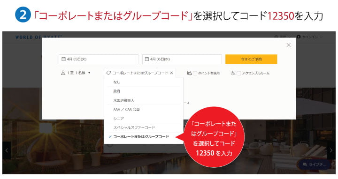This screenshot has height=179, width=338.
Task: Open the コーポレートまたはグループコード rate dropdown
Action: (140, 73)
